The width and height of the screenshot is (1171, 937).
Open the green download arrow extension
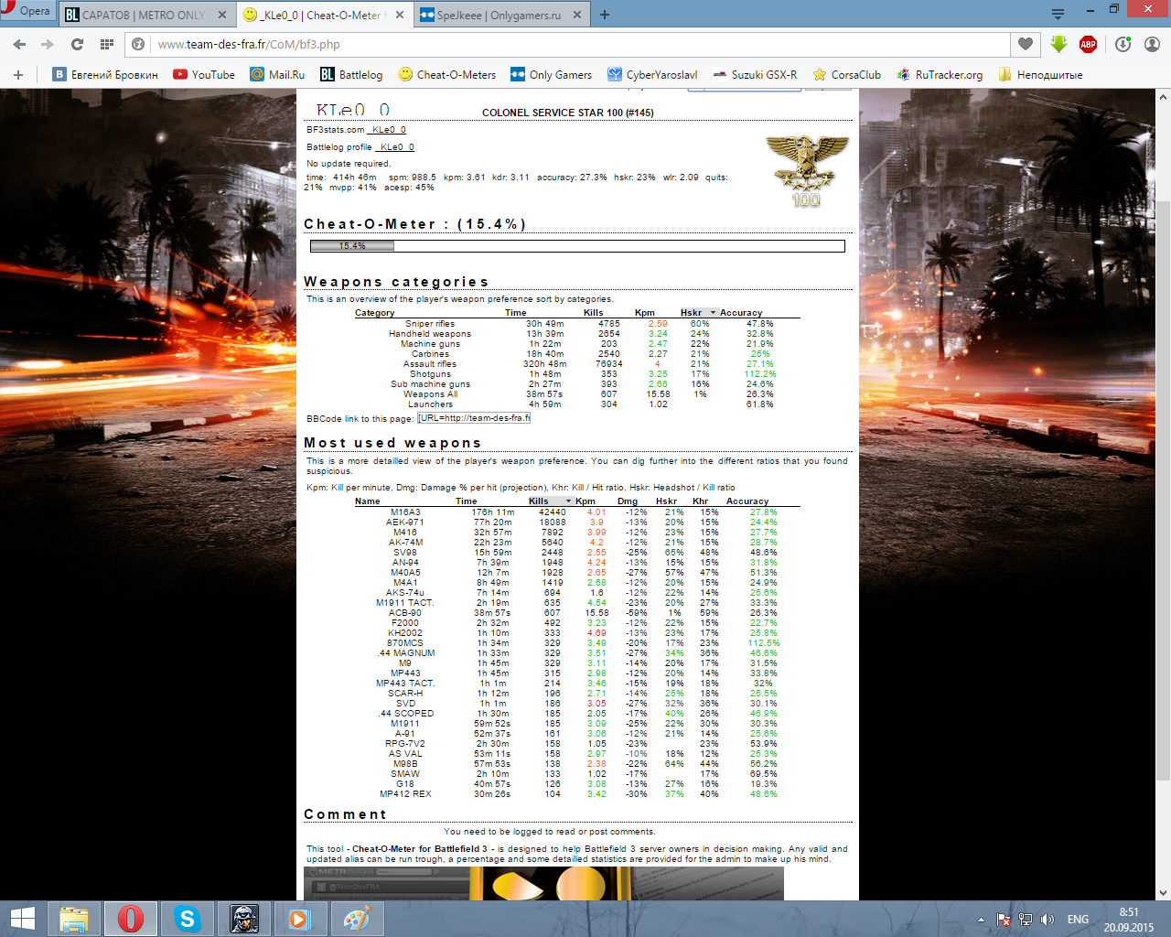point(1058,44)
